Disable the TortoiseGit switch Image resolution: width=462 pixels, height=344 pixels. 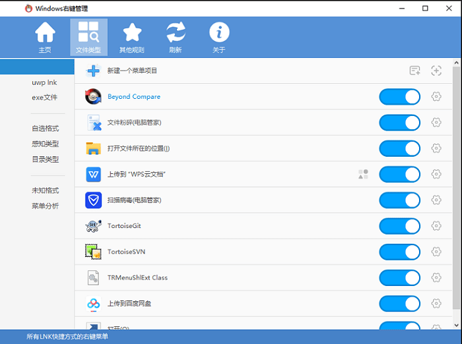tap(399, 226)
